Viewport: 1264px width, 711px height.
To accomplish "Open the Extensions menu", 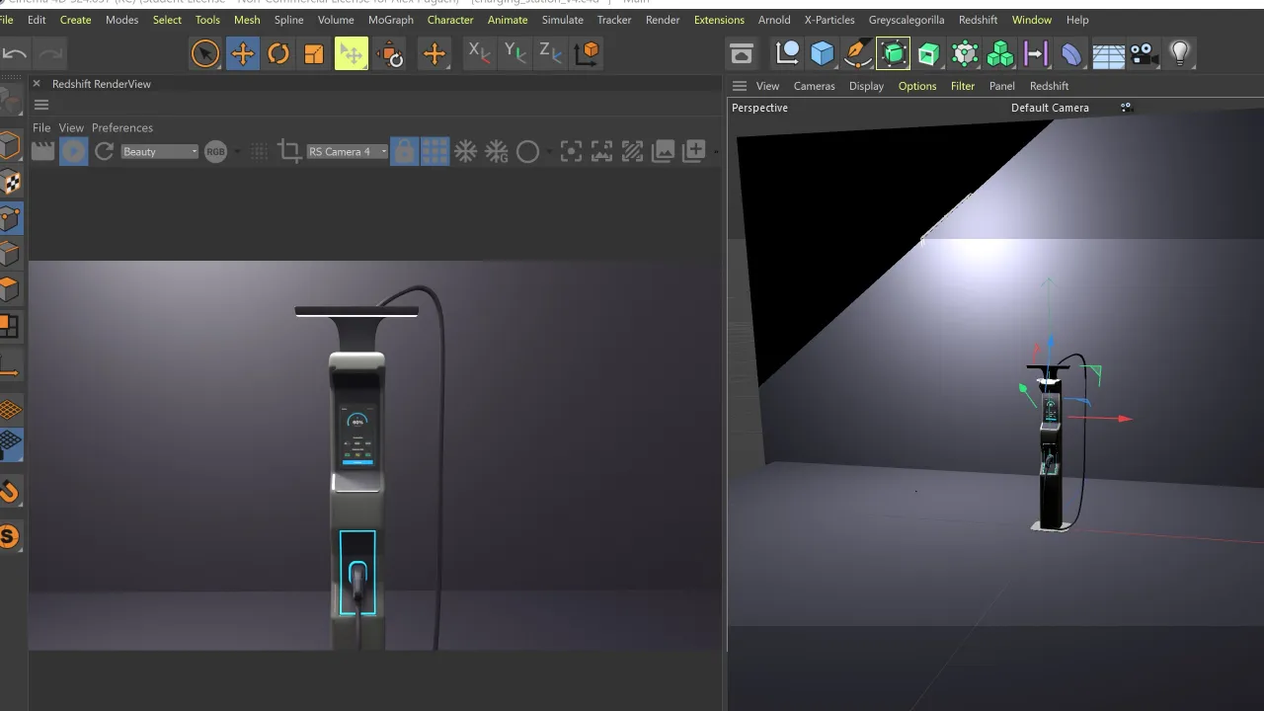I will click(719, 20).
